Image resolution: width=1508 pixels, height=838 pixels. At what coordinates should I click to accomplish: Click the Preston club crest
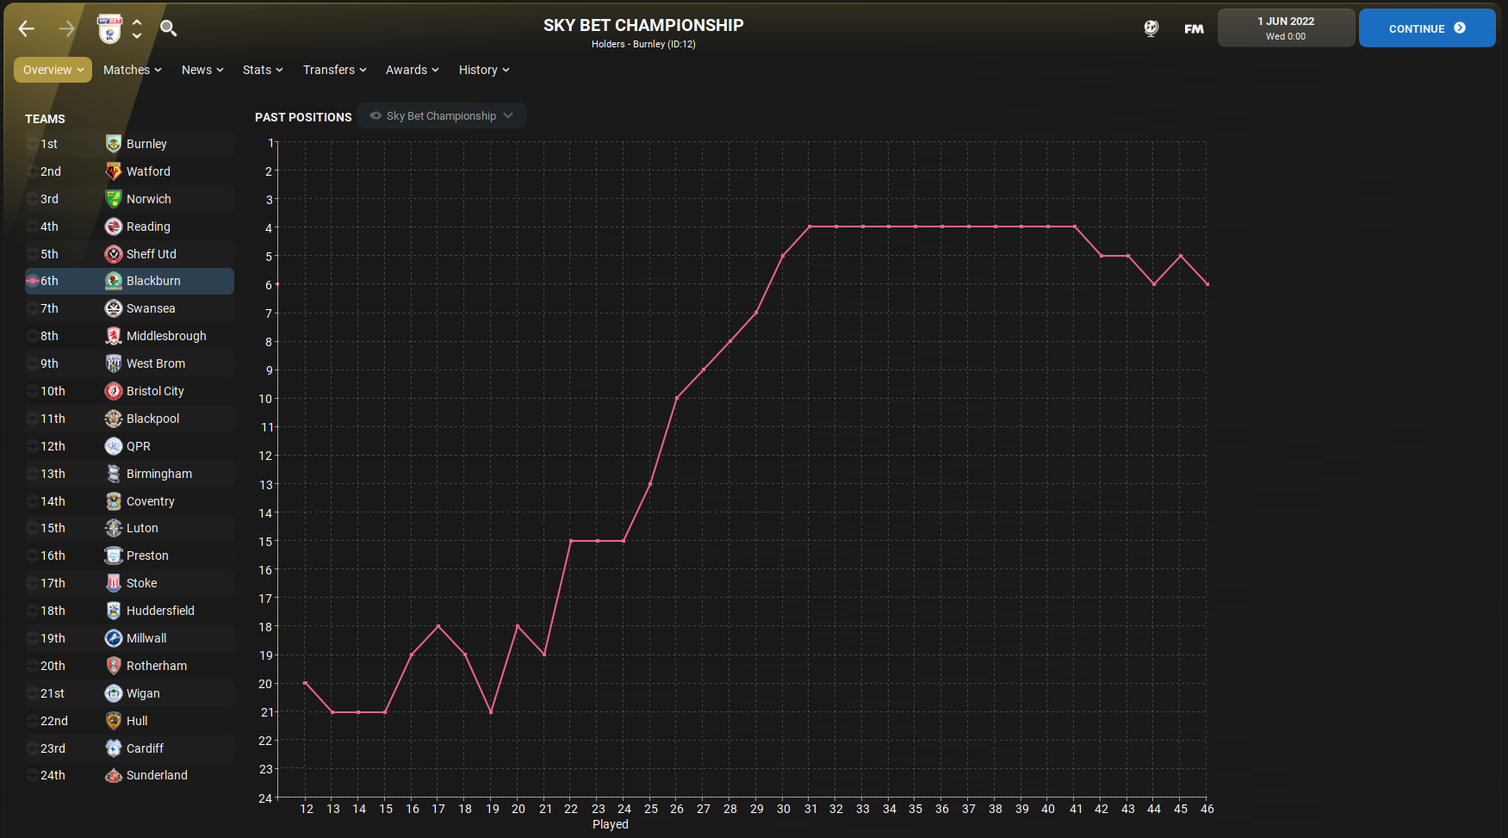114,556
